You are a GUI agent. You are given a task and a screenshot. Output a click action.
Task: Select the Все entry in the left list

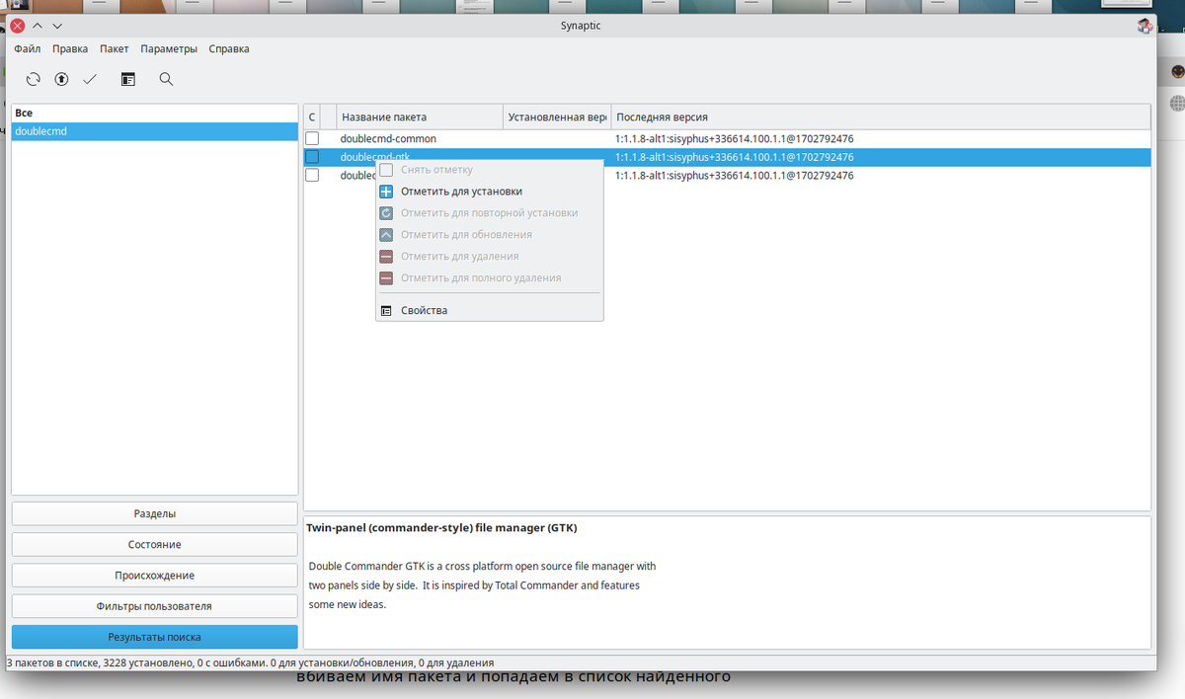click(154, 114)
